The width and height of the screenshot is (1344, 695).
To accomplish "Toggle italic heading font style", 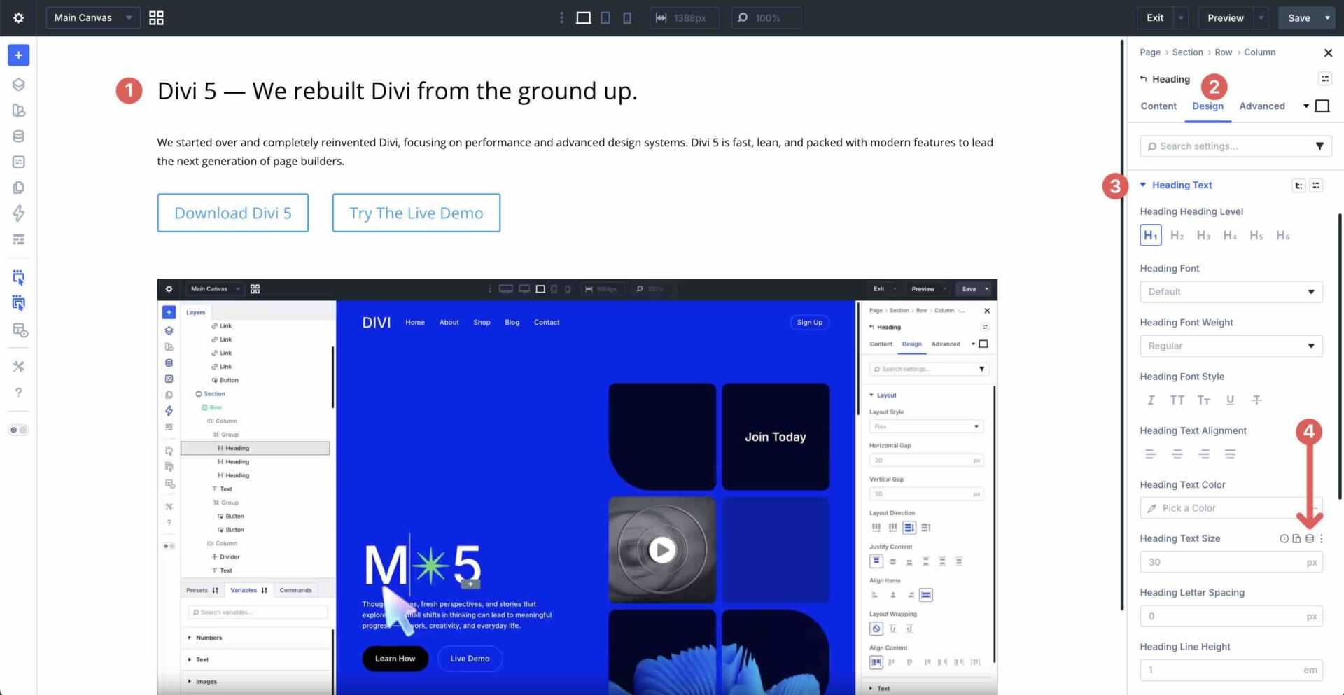I will [x=1151, y=400].
